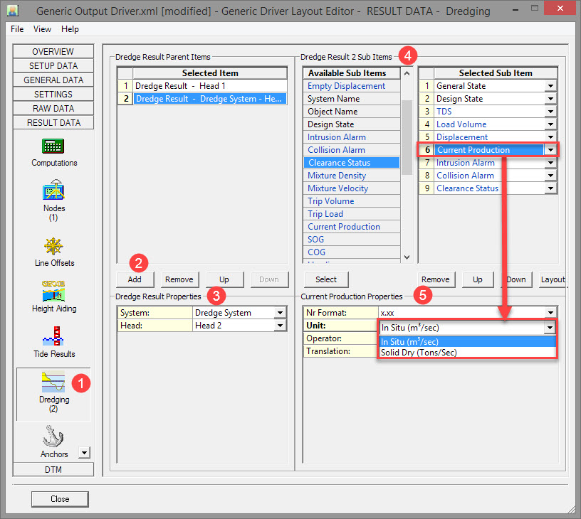Image resolution: width=581 pixels, height=519 pixels.
Task: Open the Line Offsets icon
Action: (x=54, y=247)
